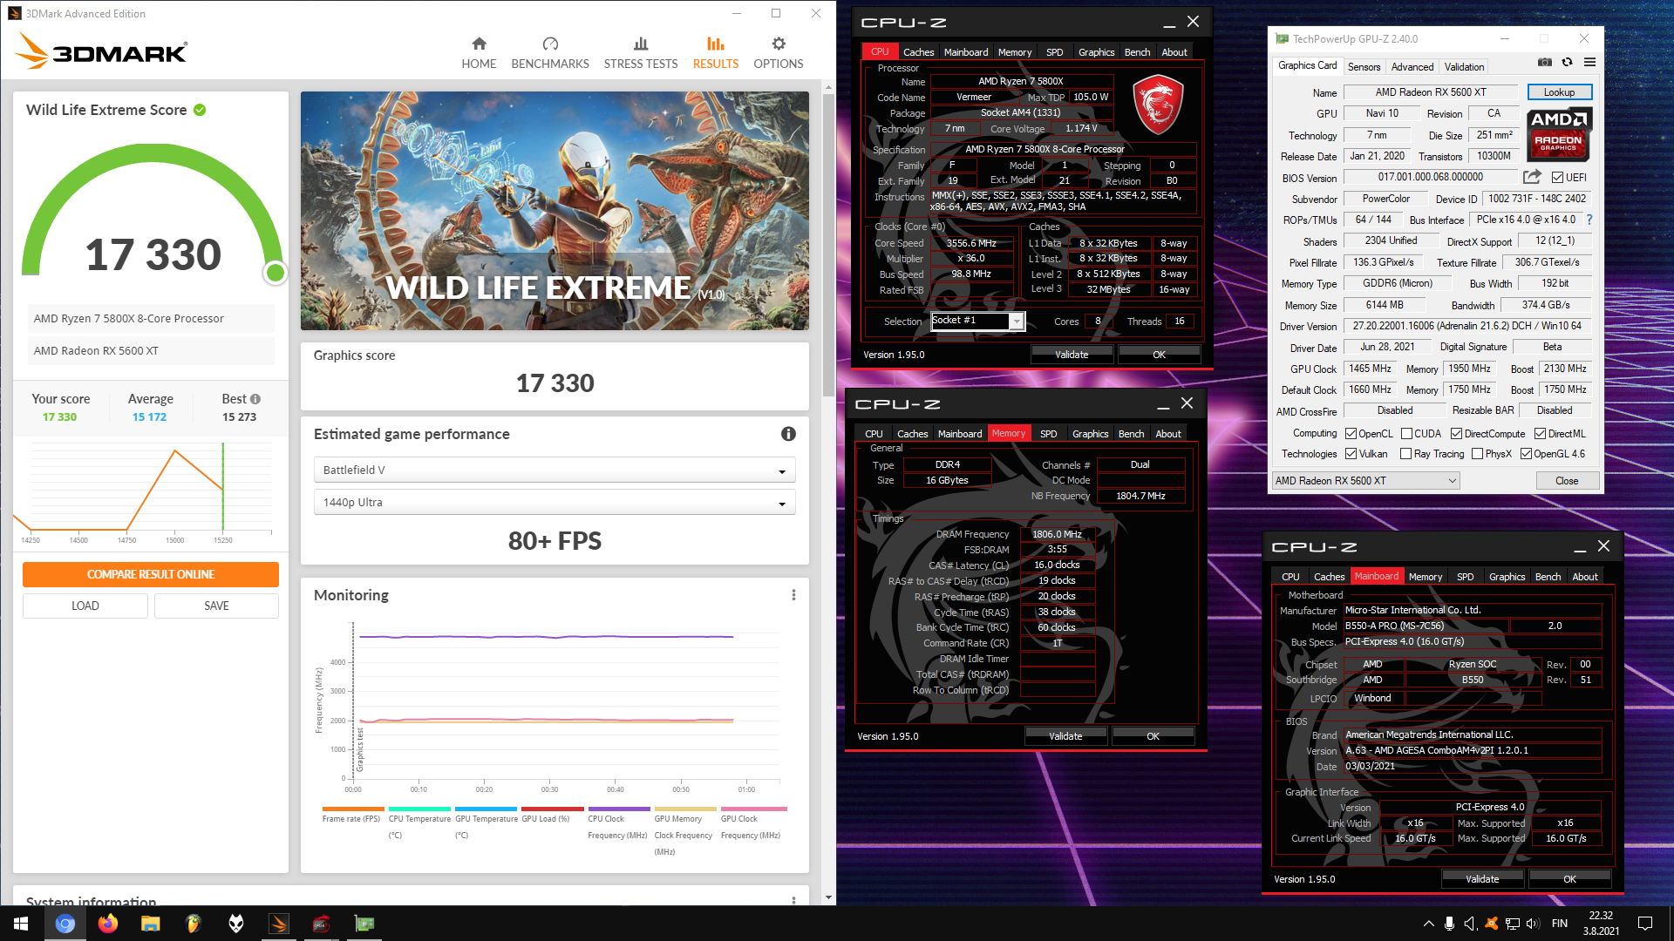Toggle the Ray Tracing checkbox

click(1405, 454)
